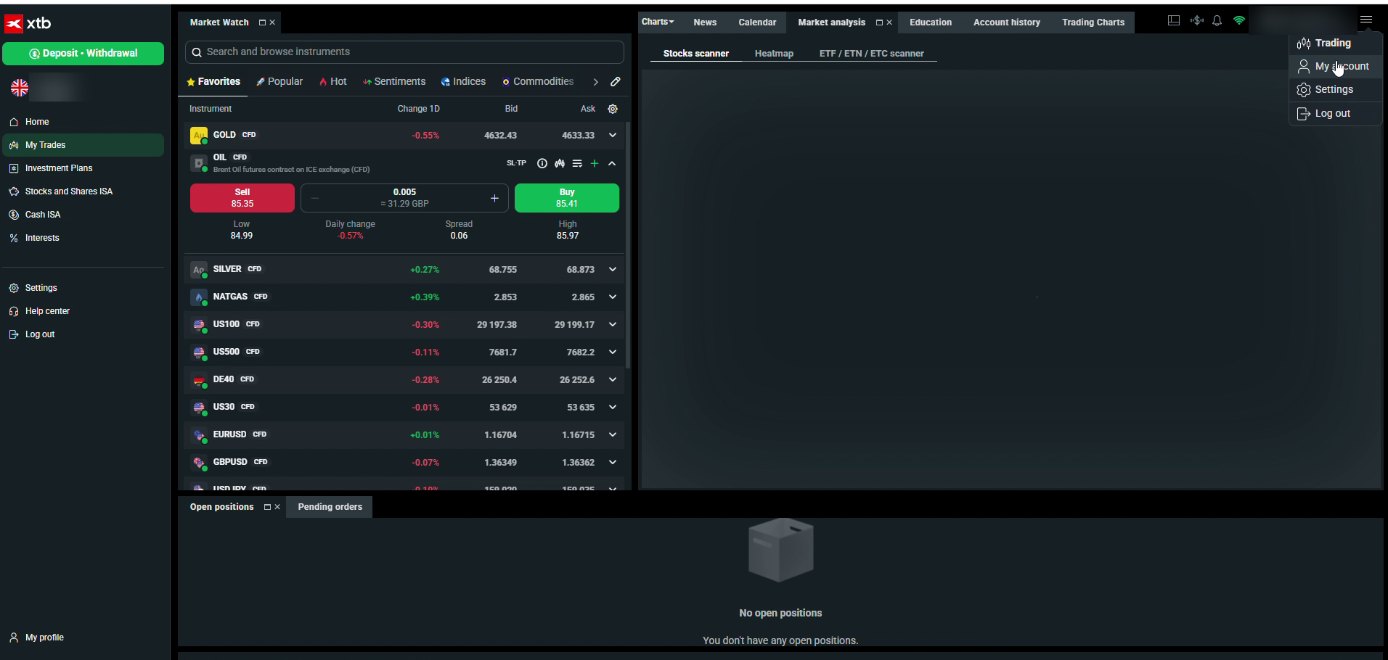The width and height of the screenshot is (1388, 660).
Task: Expand the GOLD instrument row
Action: coord(613,136)
